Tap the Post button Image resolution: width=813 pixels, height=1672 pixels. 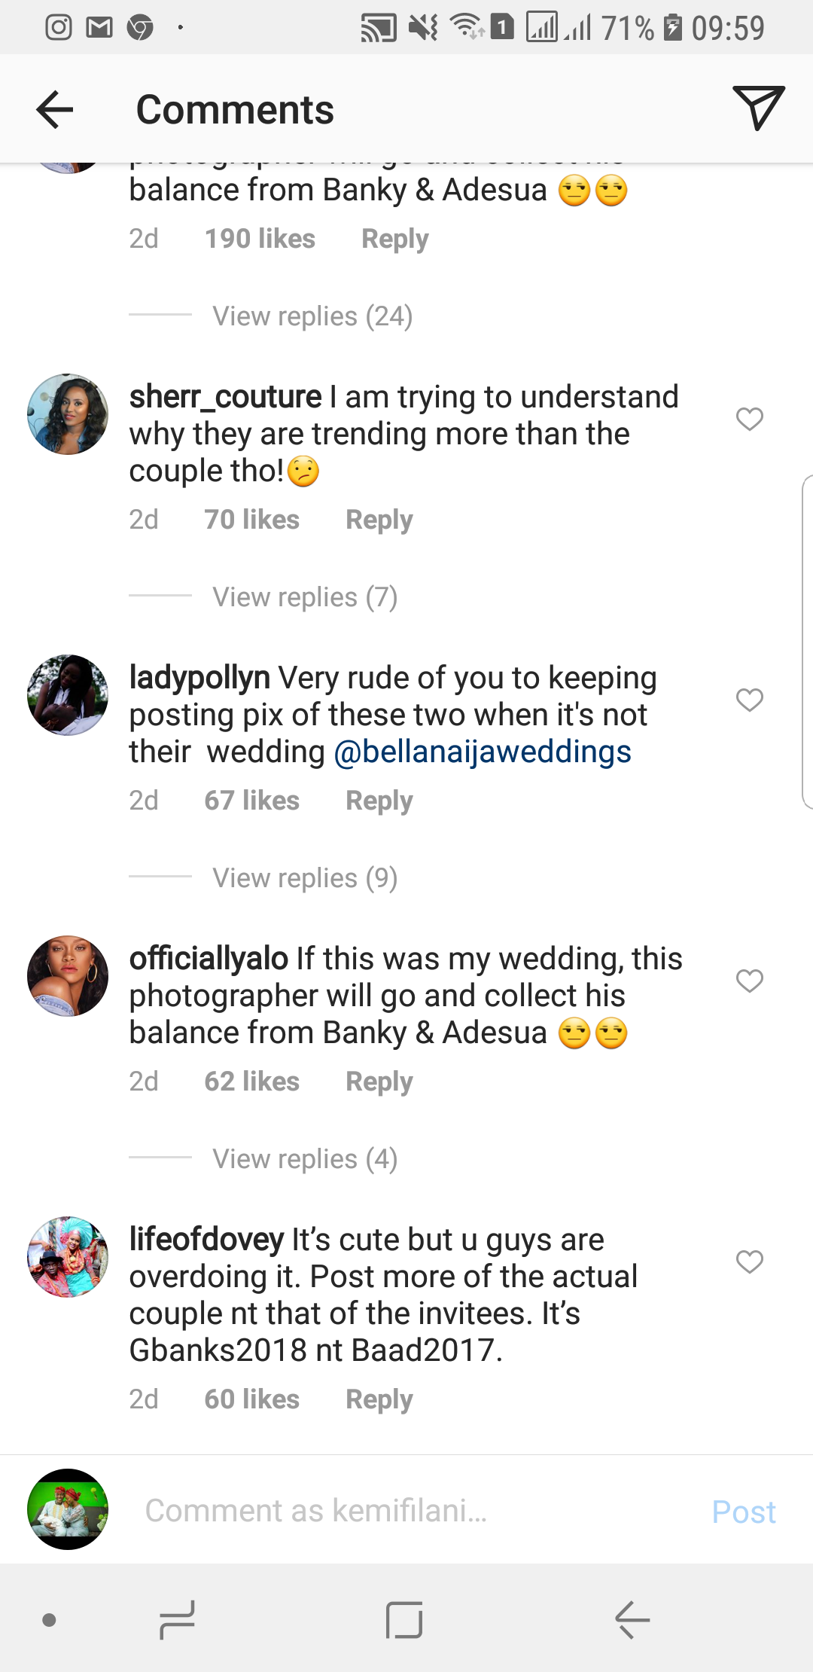click(743, 1512)
